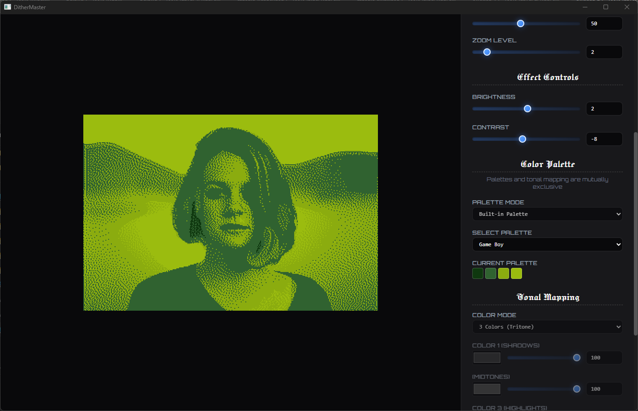Click the Midtones slider handle
Viewport: 638px width, 411px height.
click(x=576, y=389)
